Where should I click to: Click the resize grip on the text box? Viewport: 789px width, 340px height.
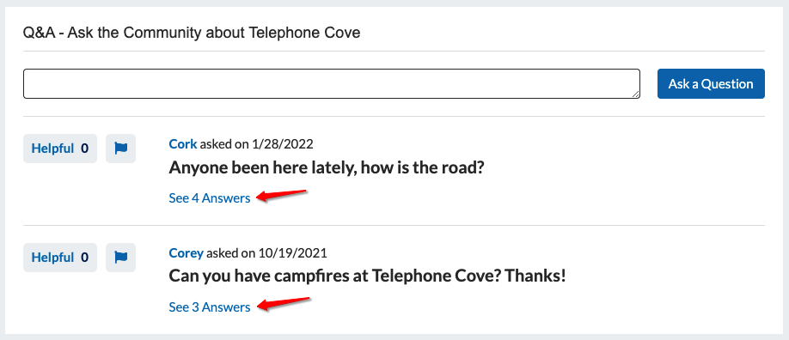pyautogui.click(x=636, y=94)
